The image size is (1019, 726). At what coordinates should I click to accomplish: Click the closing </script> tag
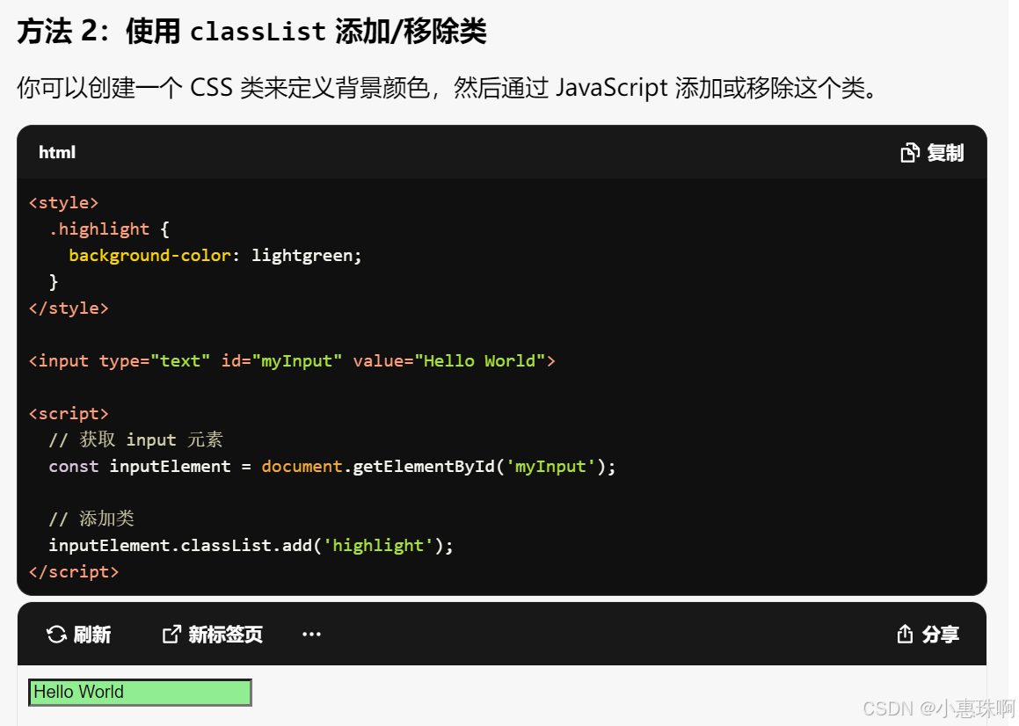pos(74,572)
